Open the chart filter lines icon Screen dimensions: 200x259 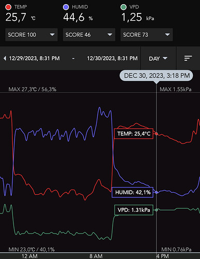coord(188,59)
